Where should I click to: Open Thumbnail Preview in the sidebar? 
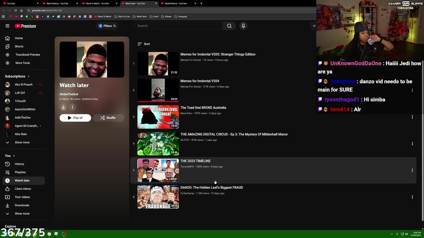23,55
